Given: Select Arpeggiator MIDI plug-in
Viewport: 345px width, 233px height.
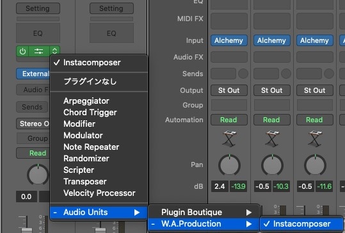Looking at the screenshot, I should coord(99,100).
